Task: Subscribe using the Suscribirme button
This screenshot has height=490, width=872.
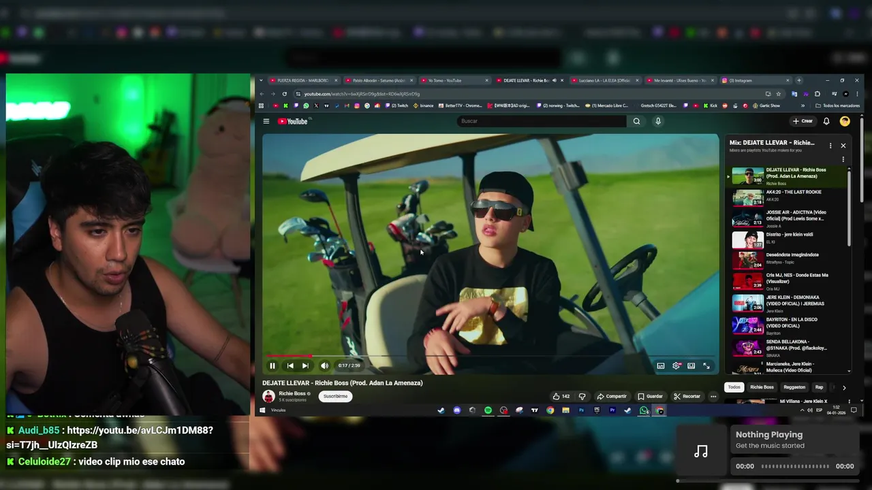Action: [x=335, y=396]
